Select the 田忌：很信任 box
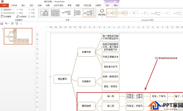The width and height of the screenshot is (183, 111). pos(111,87)
